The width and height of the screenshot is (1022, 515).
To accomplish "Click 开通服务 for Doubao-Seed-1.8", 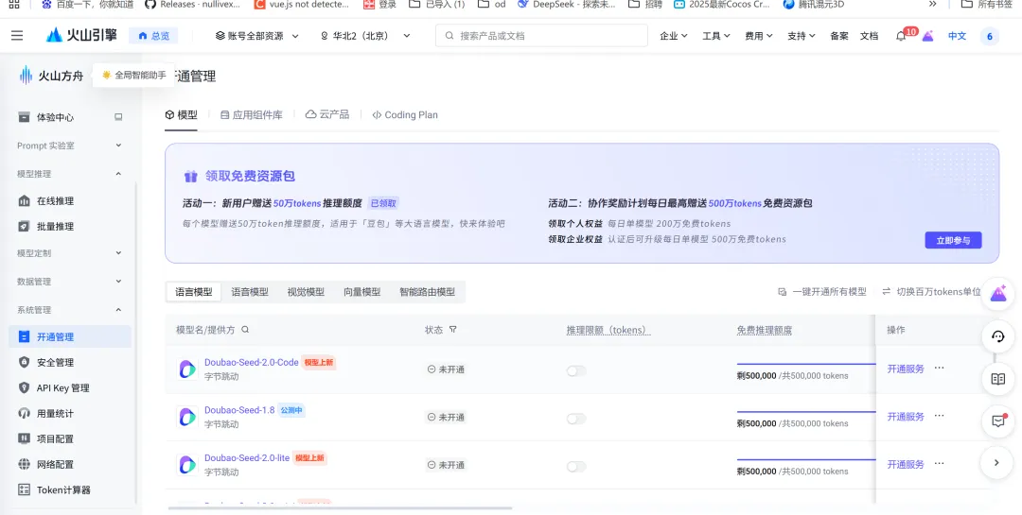I will (906, 417).
